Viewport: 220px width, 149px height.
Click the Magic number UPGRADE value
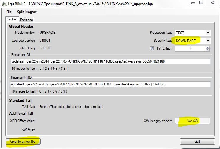click(47, 33)
